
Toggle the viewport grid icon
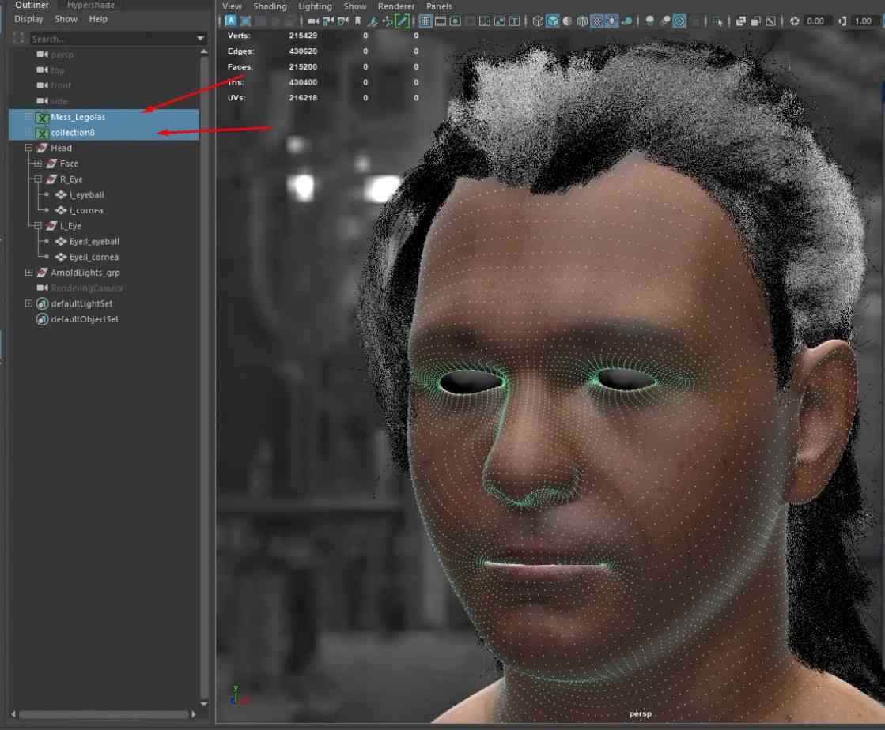point(425,21)
